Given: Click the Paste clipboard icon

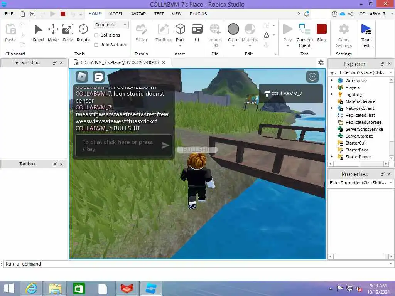Looking at the screenshot, I should coord(10,29).
